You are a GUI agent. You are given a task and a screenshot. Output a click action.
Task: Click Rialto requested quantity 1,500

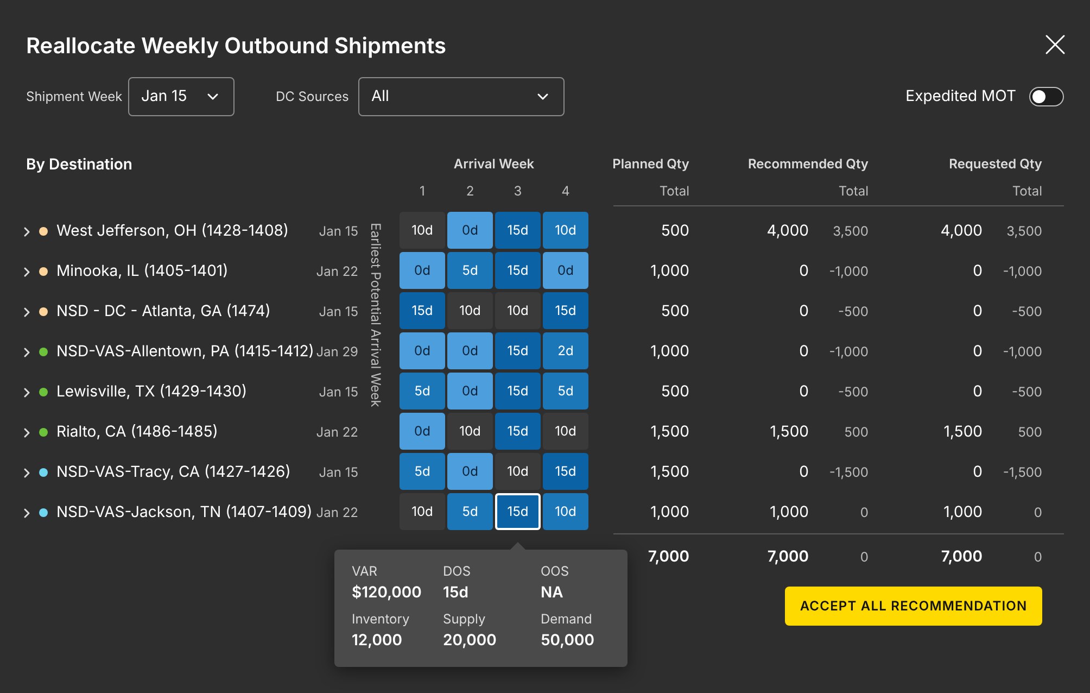point(962,431)
